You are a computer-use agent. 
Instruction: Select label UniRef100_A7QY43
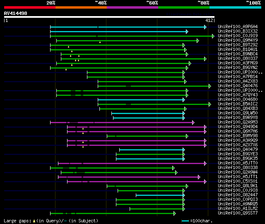click(238, 95)
